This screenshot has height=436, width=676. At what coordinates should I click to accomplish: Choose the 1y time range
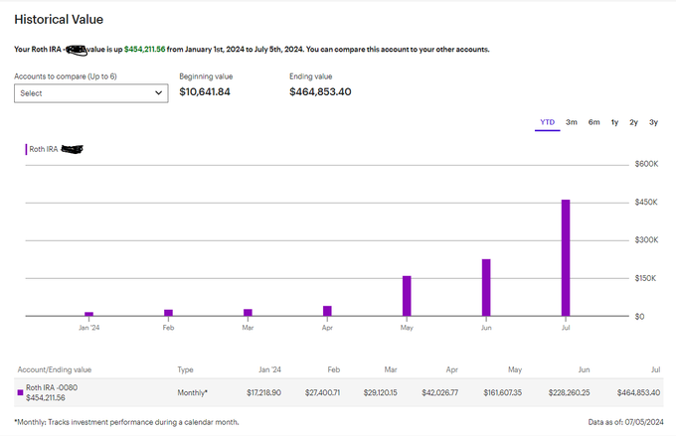pyautogui.click(x=614, y=122)
